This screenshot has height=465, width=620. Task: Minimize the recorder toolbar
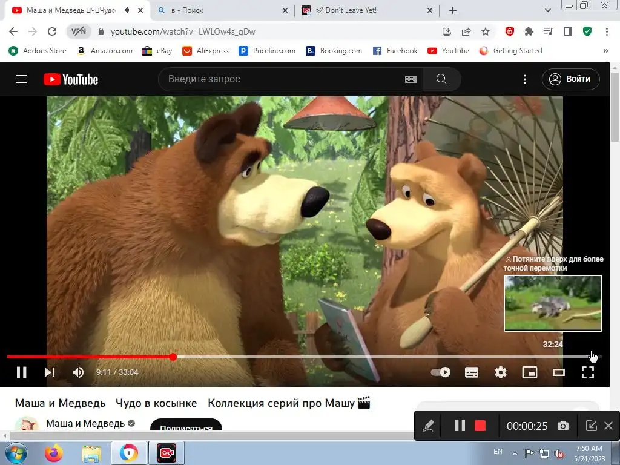[591, 426]
